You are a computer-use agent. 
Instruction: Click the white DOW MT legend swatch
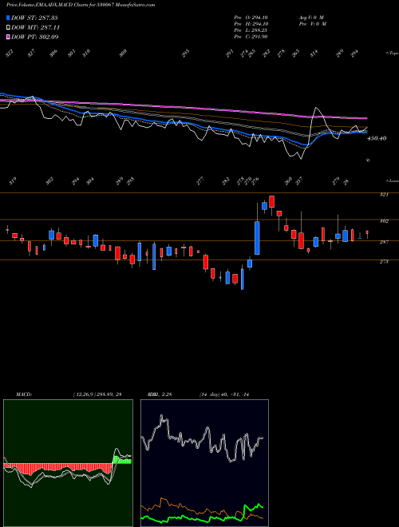click(8, 27)
